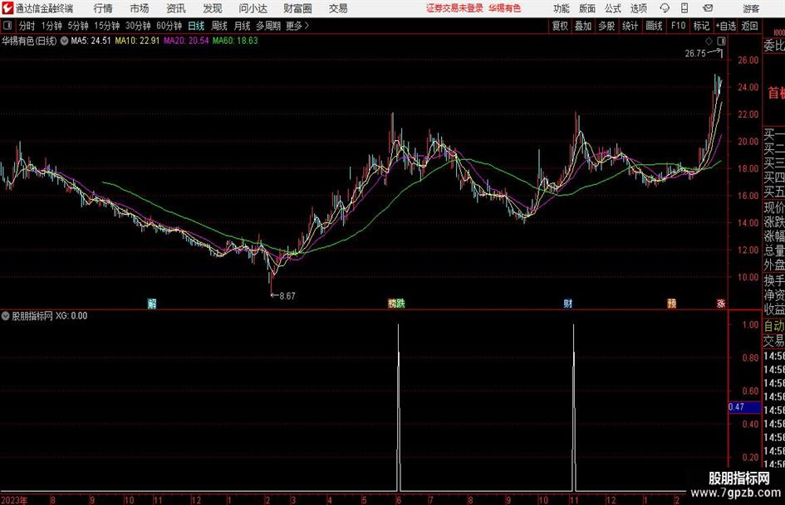
Task: Open the 交易 menu
Action: tap(338, 8)
